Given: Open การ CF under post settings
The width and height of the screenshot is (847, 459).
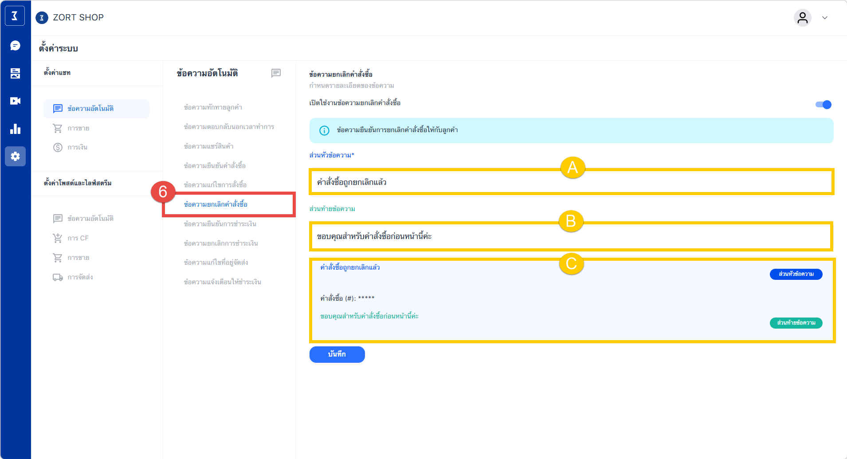Looking at the screenshot, I should coord(78,238).
